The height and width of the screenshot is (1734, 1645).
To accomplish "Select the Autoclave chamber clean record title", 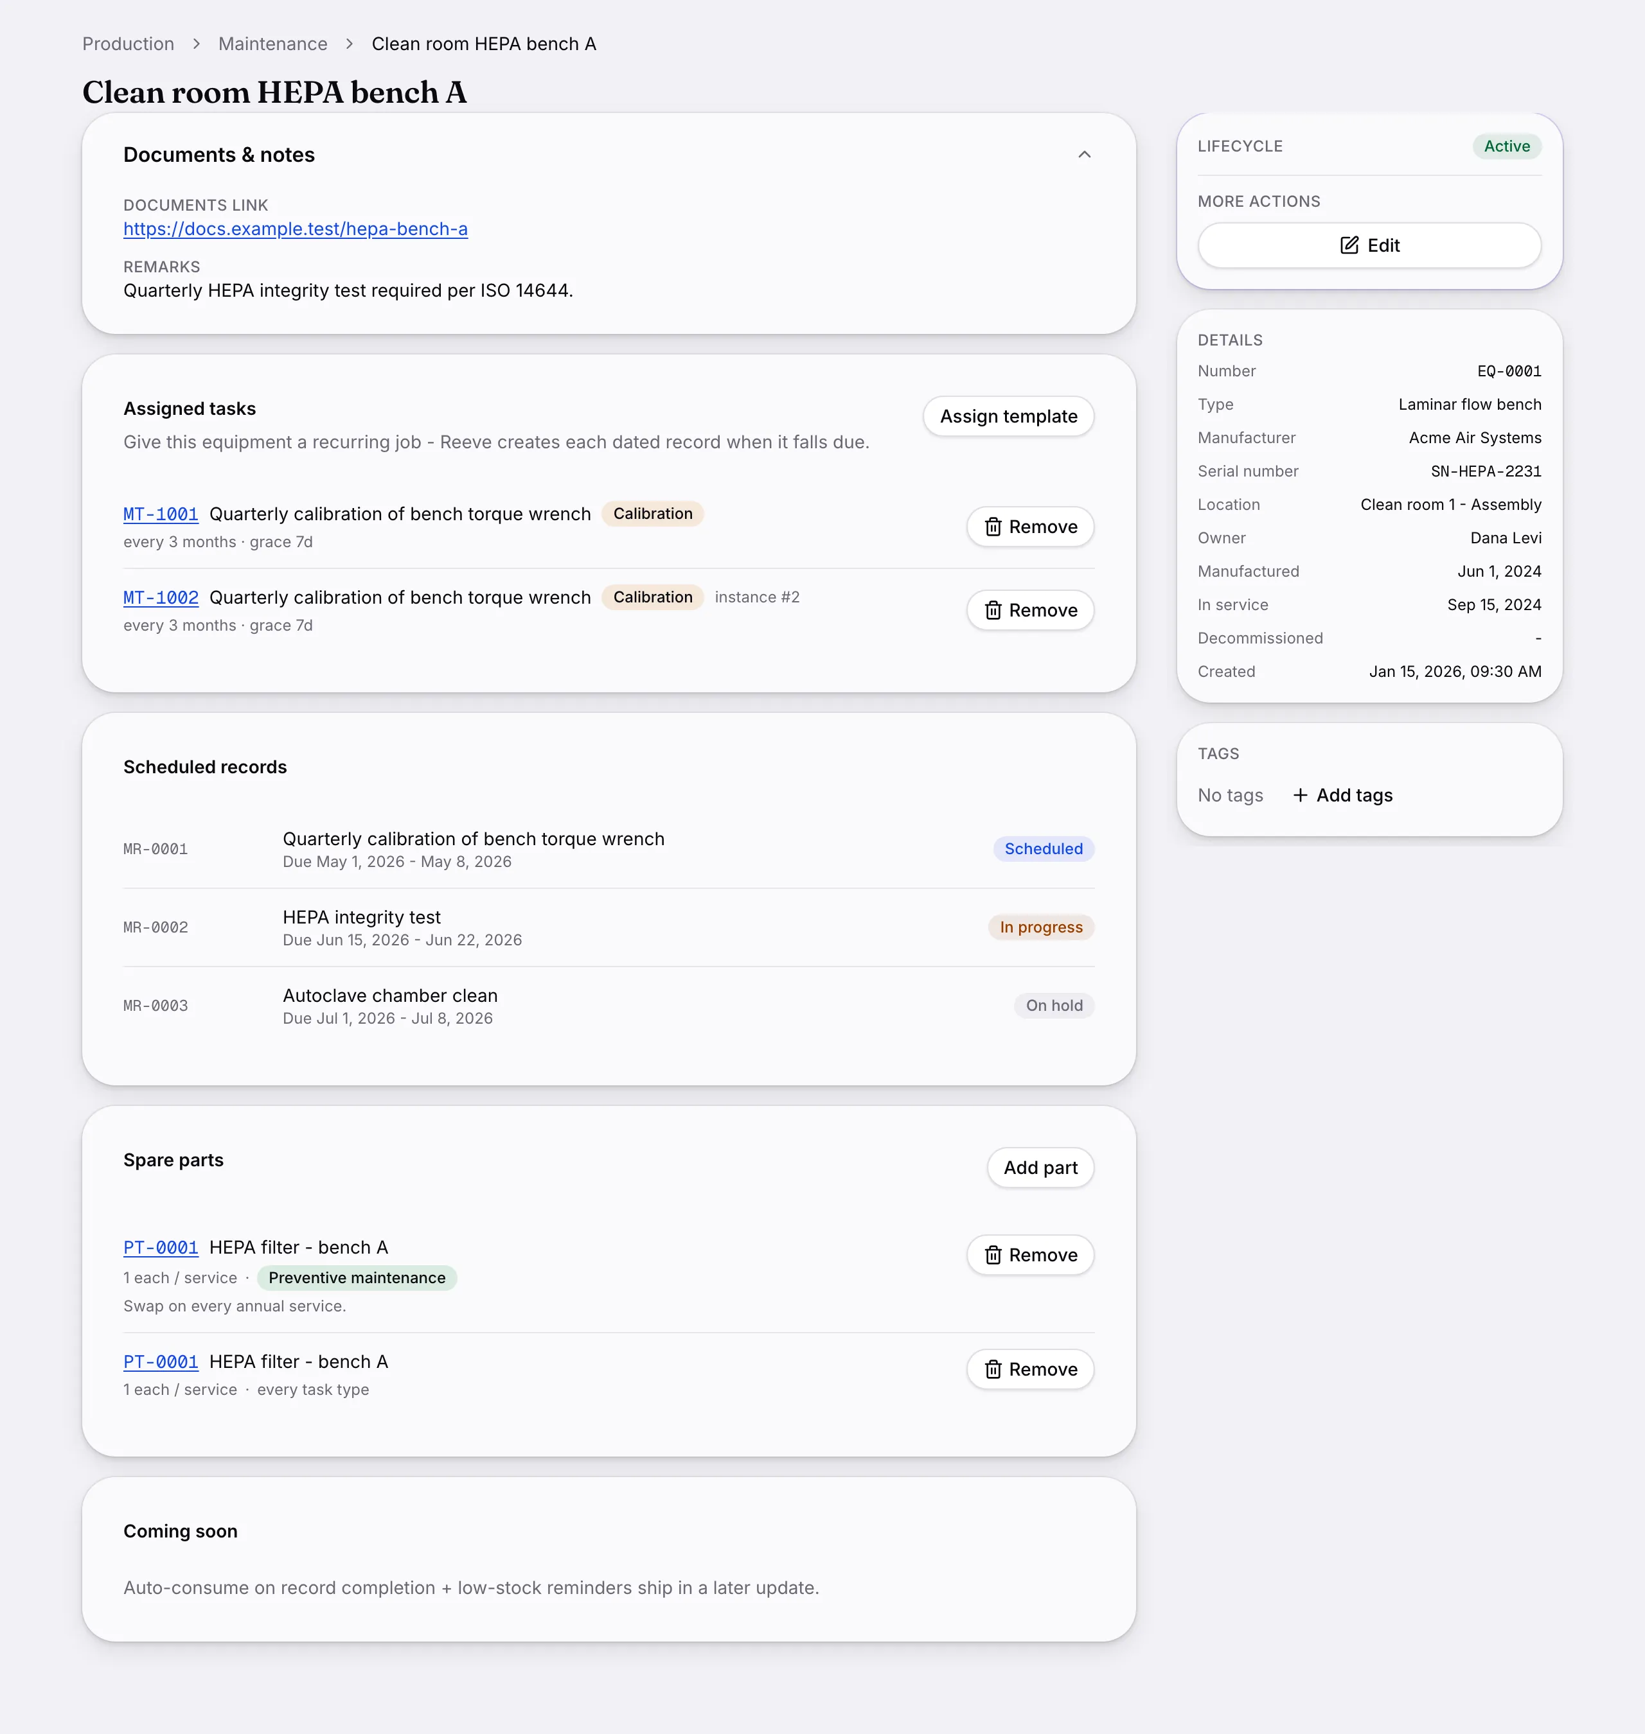I will pos(390,995).
